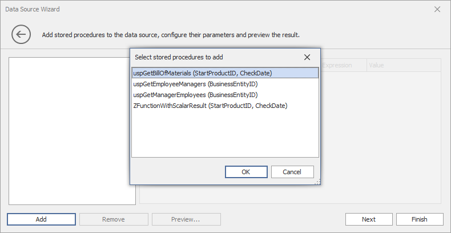The width and height of the screenshot is (451, 233).
Task: Close the Select stored procedures dialog
Action: pos(307,57)
